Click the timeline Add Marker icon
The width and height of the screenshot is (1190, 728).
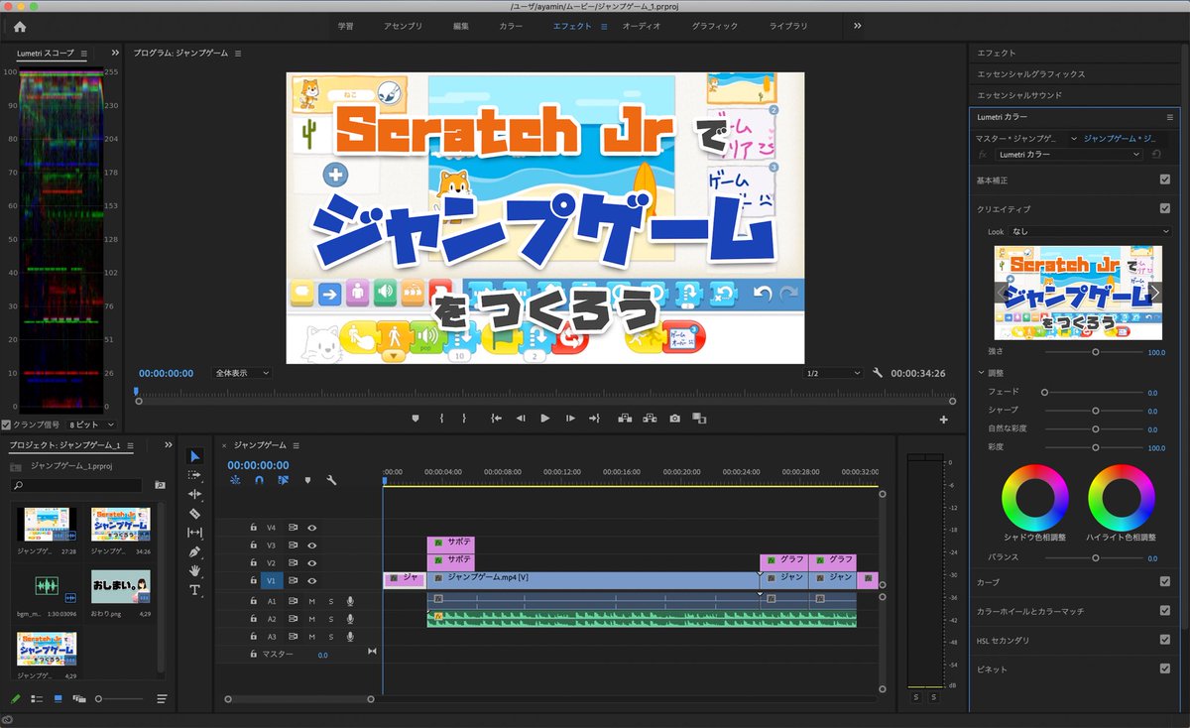(x=307, y=480)
